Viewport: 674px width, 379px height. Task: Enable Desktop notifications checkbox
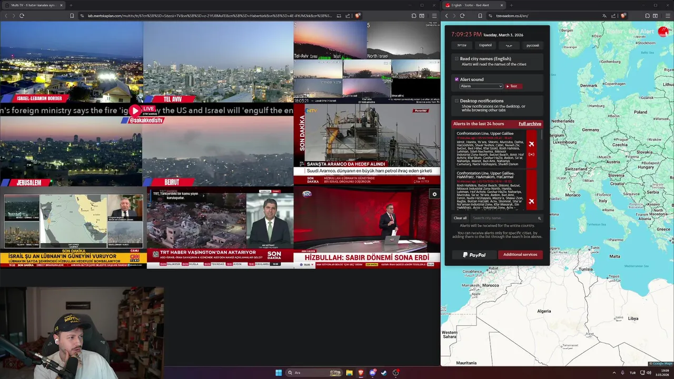tap(457, 101)
